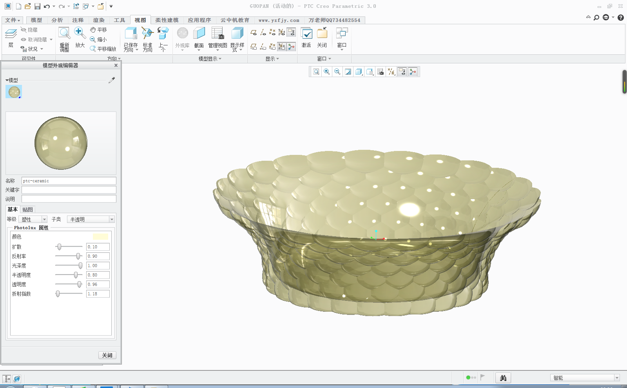
Task: Click the 关闭 button in the appearance editor
Action: tap(107, 355)
